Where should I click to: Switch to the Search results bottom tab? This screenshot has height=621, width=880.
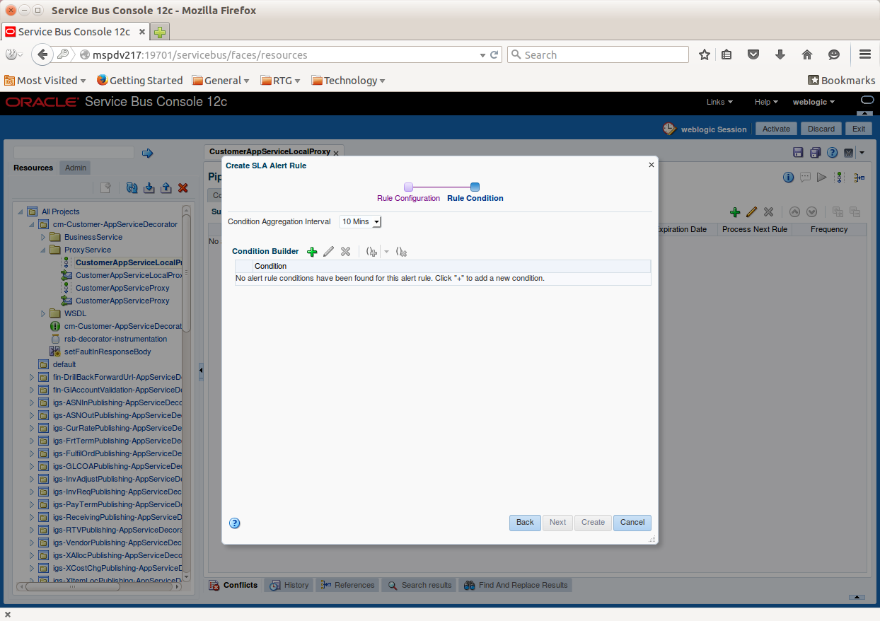click(x=419, y=585)
